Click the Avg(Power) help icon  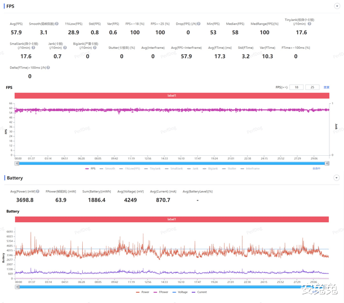[x=38, y=191]
